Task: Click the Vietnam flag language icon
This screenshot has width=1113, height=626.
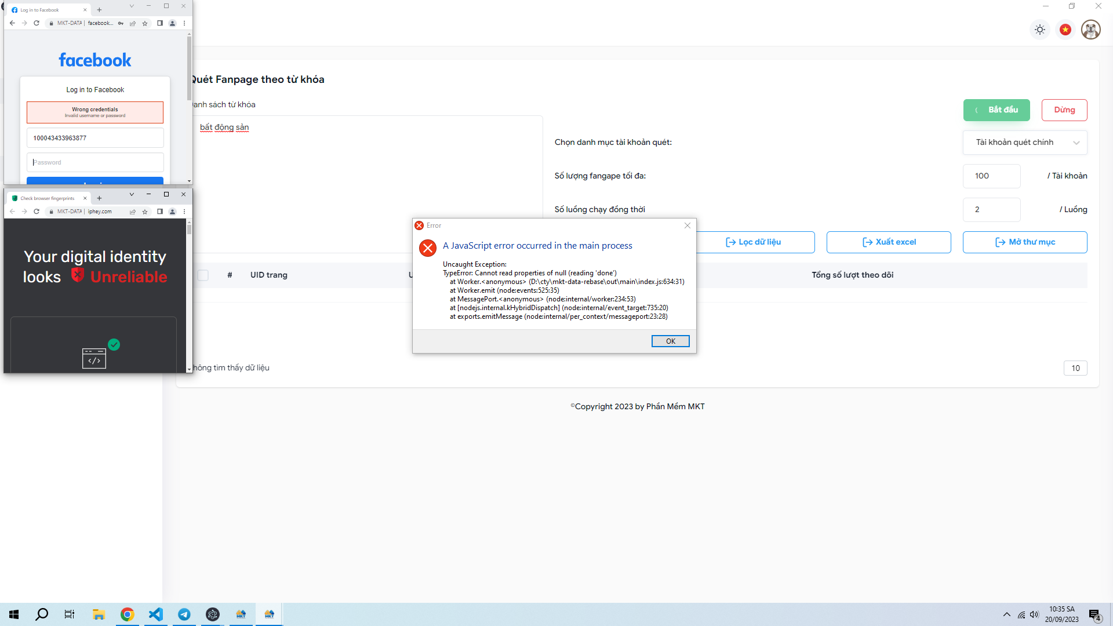Action: click(x=1065, y=30)
